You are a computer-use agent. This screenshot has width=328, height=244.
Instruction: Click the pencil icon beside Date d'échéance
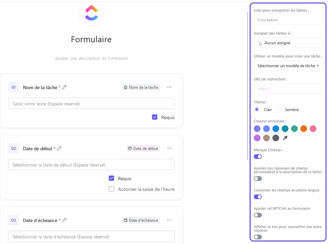click(x=64, y=220)
